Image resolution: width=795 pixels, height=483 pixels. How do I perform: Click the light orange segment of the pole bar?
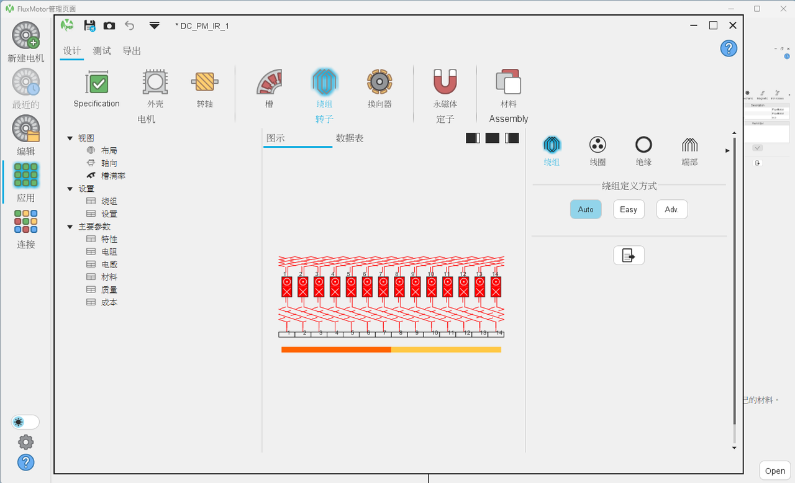[x=446, y=350]
